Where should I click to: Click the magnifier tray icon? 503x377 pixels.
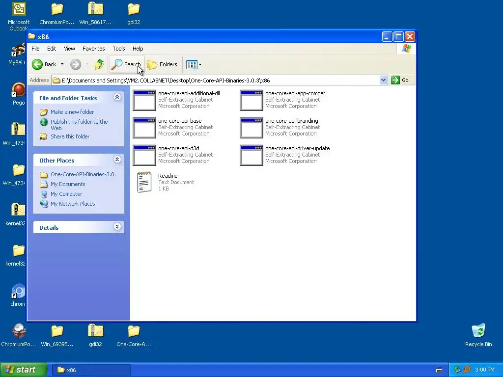pos(467,370)
